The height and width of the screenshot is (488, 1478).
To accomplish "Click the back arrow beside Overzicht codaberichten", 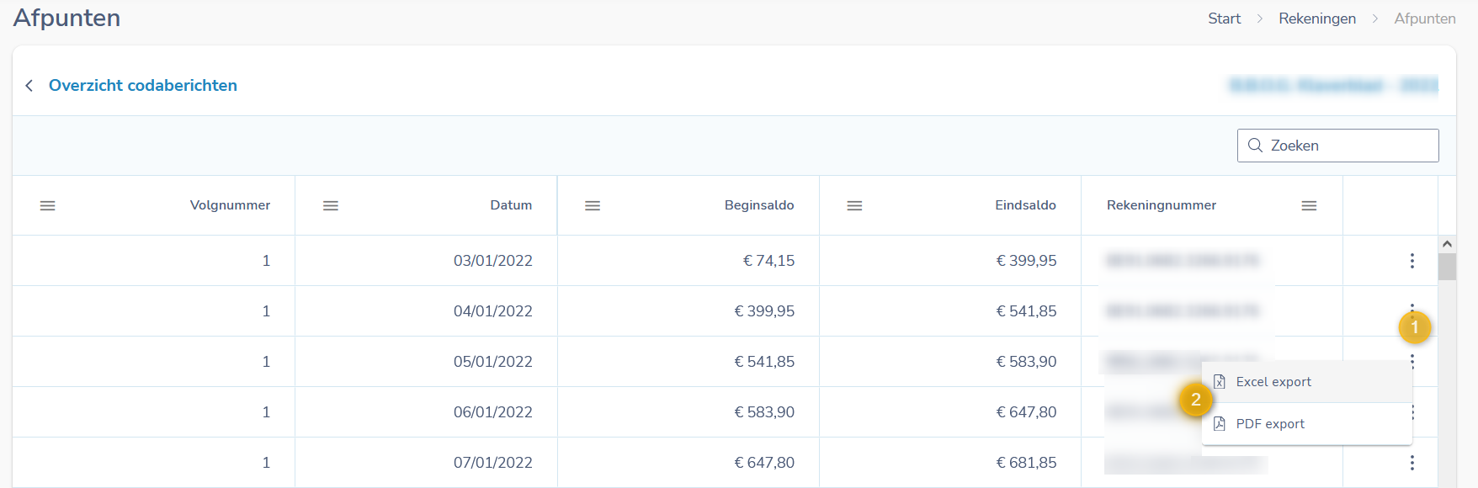I will 29,86.
